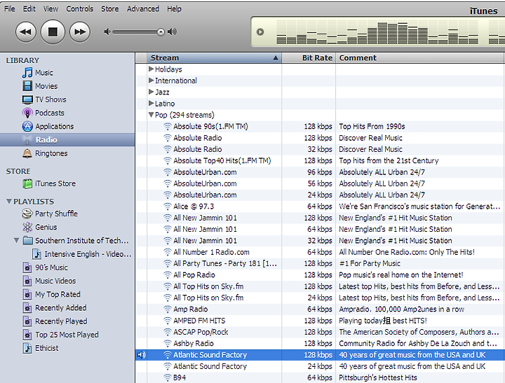The height and width of the screenshot is (383, 505).
Task: Open the Applications library
Action: (54, 126)
